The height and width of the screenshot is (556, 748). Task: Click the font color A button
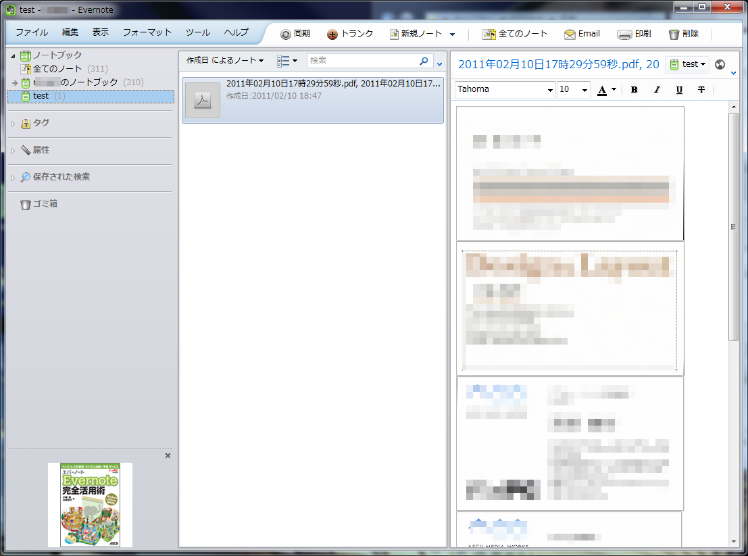(602, 90)
